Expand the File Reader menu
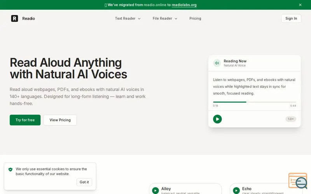Image resolution: width=311 pixels, height=194 pixels. (165, 18)
